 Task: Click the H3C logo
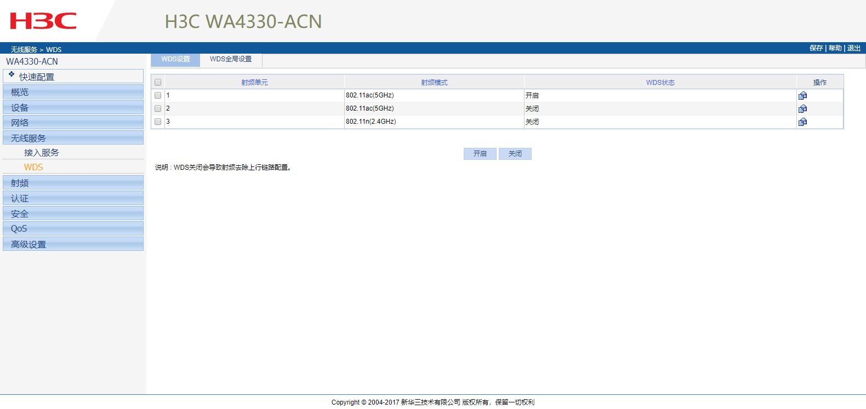[43, 21]
